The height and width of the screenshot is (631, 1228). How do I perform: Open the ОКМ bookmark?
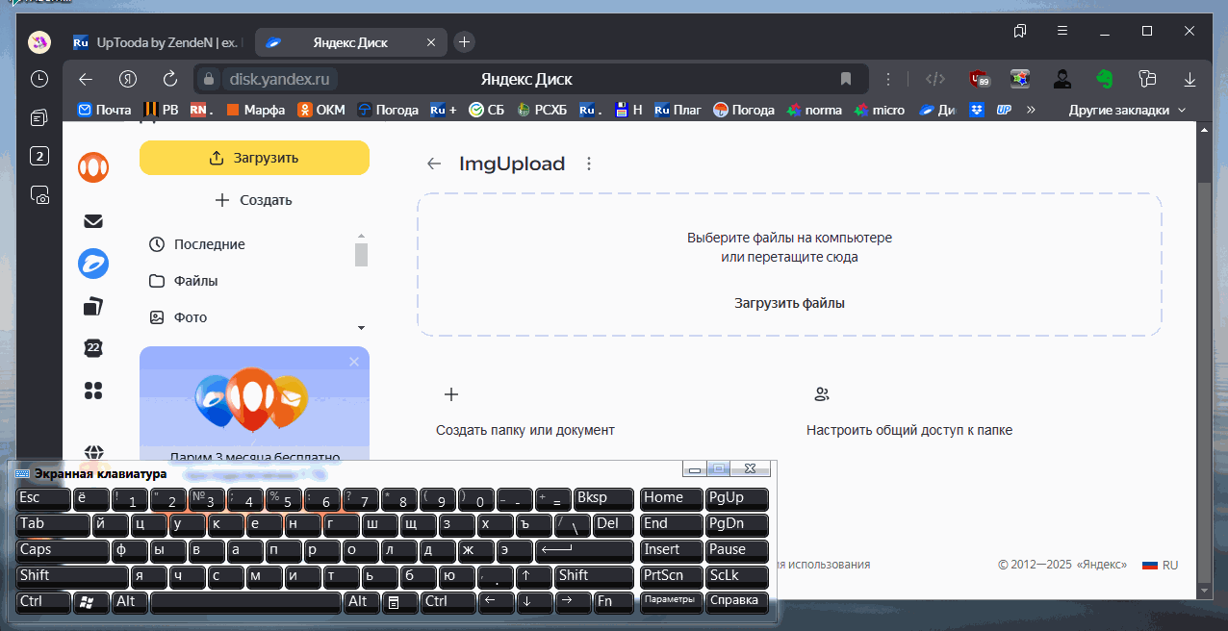click(x=321, y=110)
